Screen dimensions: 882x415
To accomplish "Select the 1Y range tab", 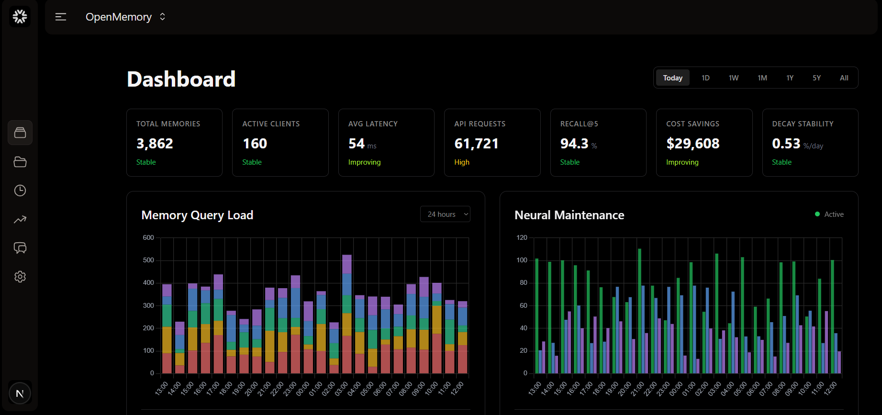I will (x=790, y=78).
